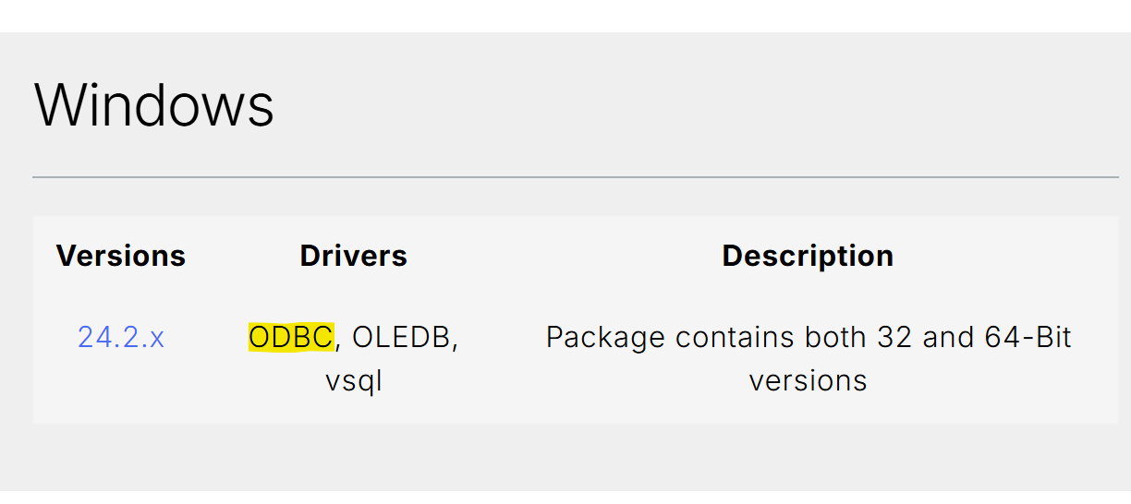1131x504 pixels.
Task: Click the word versions below the description
Action: 809,380
